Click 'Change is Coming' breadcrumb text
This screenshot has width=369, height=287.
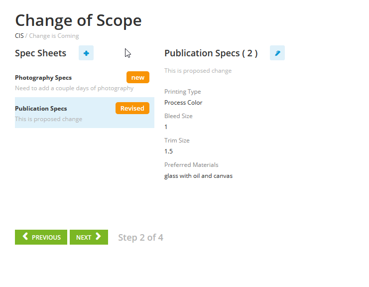coord(54,36)
